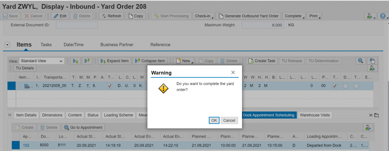Image resolution: width=389 pixels, height=151 pixels.
Task: Click the External Document ID field
Action: (x=77, y=25)
